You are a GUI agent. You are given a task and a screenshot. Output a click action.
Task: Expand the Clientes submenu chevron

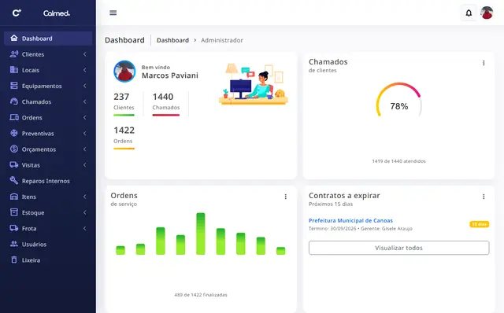[x=85, y=54]
